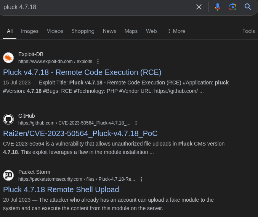Open the Rai2en CVE-2023-50564 PoC link
The height and width of the screenshot is (217, 258).
[80, 133]
